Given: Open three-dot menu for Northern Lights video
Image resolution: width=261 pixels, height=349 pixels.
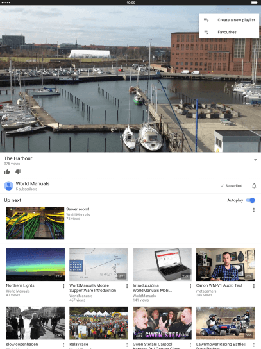Looking at the screenshot, I should click(x=63, y=286).
